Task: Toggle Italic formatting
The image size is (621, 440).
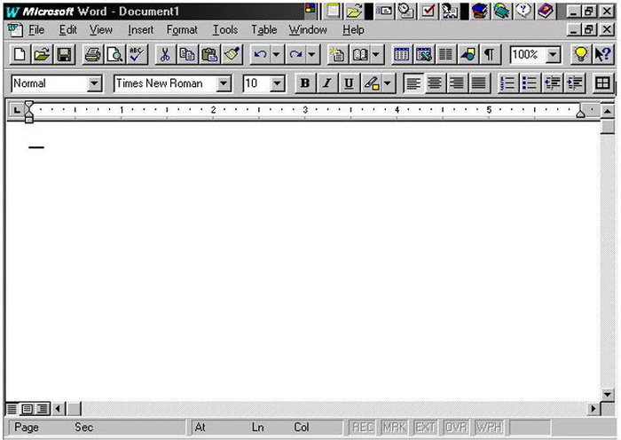Action: 326,83
